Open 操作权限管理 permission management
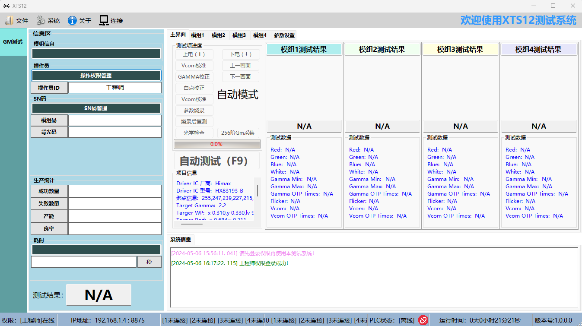The width and height of the screenshot is (582, 326). [x=96, y=76]
